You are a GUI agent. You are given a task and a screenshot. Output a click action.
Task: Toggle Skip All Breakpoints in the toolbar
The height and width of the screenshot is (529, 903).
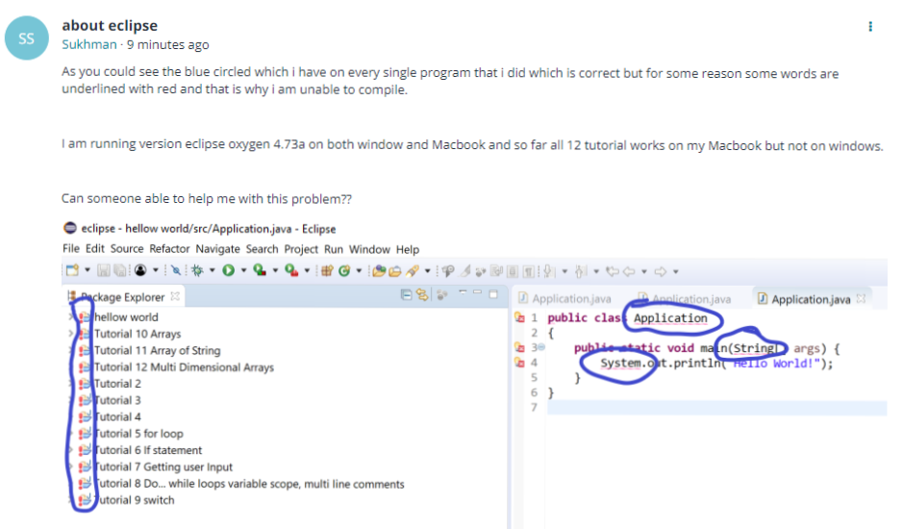(x=176, y=269)
